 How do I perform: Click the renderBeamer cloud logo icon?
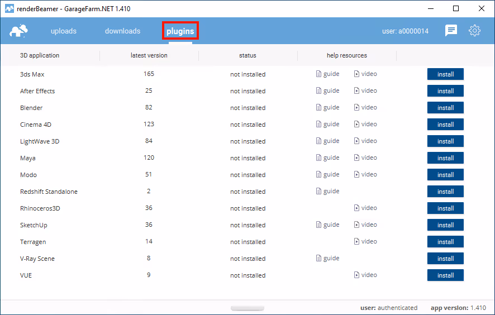click(x=18, y=31)
